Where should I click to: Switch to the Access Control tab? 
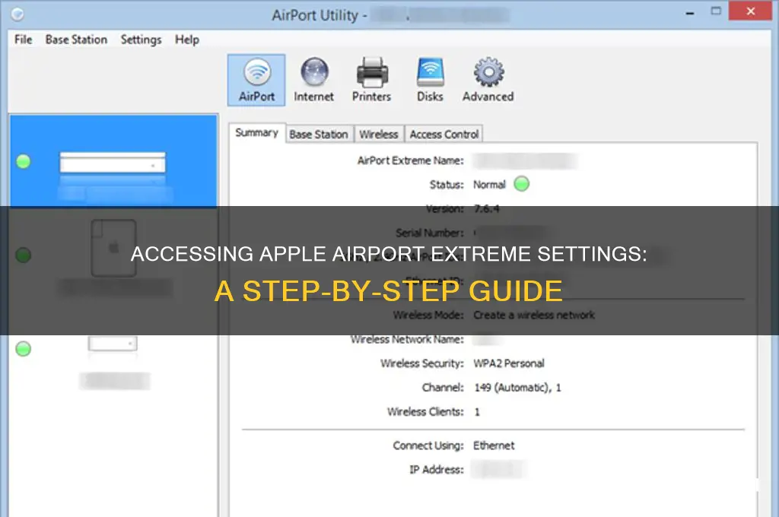coord(444,135)
